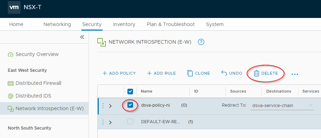This screenshot has height=138, width=321.
Task: Open Security Overview in sidebar
Action: 37,54
